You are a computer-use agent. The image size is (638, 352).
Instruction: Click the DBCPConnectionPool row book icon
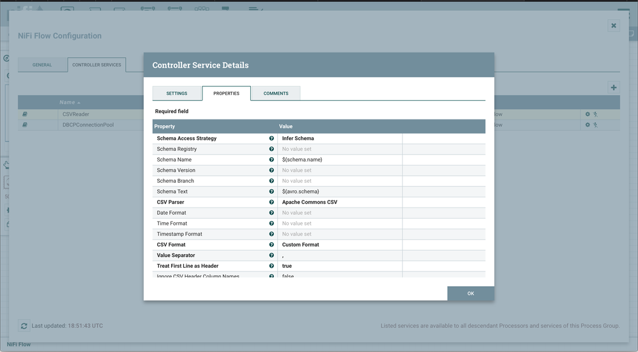25,125
